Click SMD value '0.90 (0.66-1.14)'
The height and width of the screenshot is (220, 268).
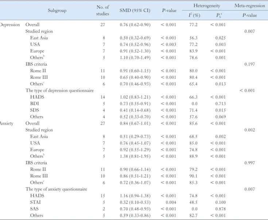(135, 169)
